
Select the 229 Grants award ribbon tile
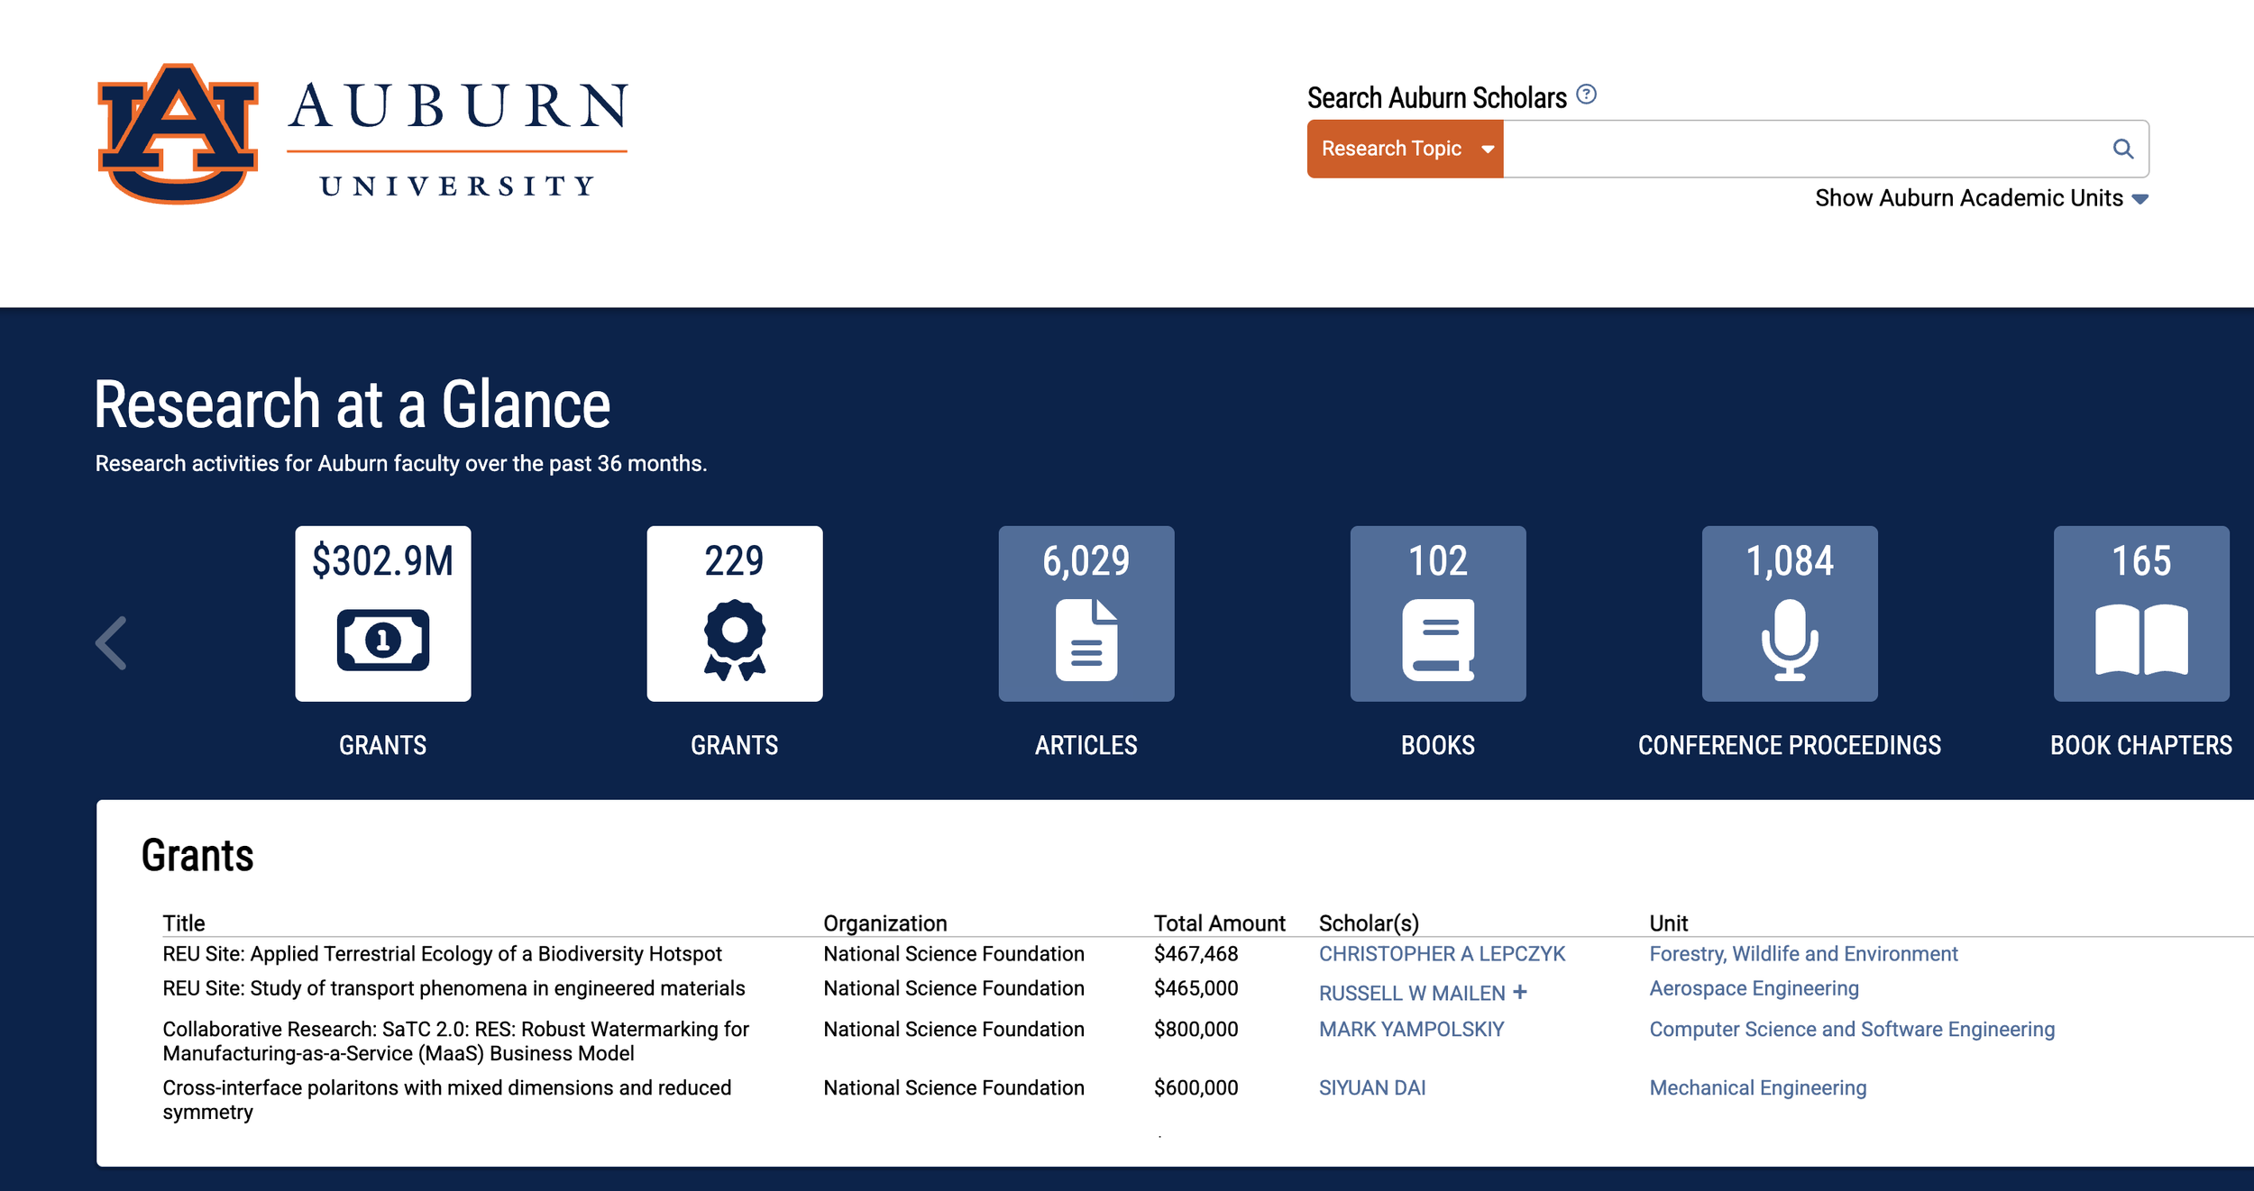click(735, 614)
